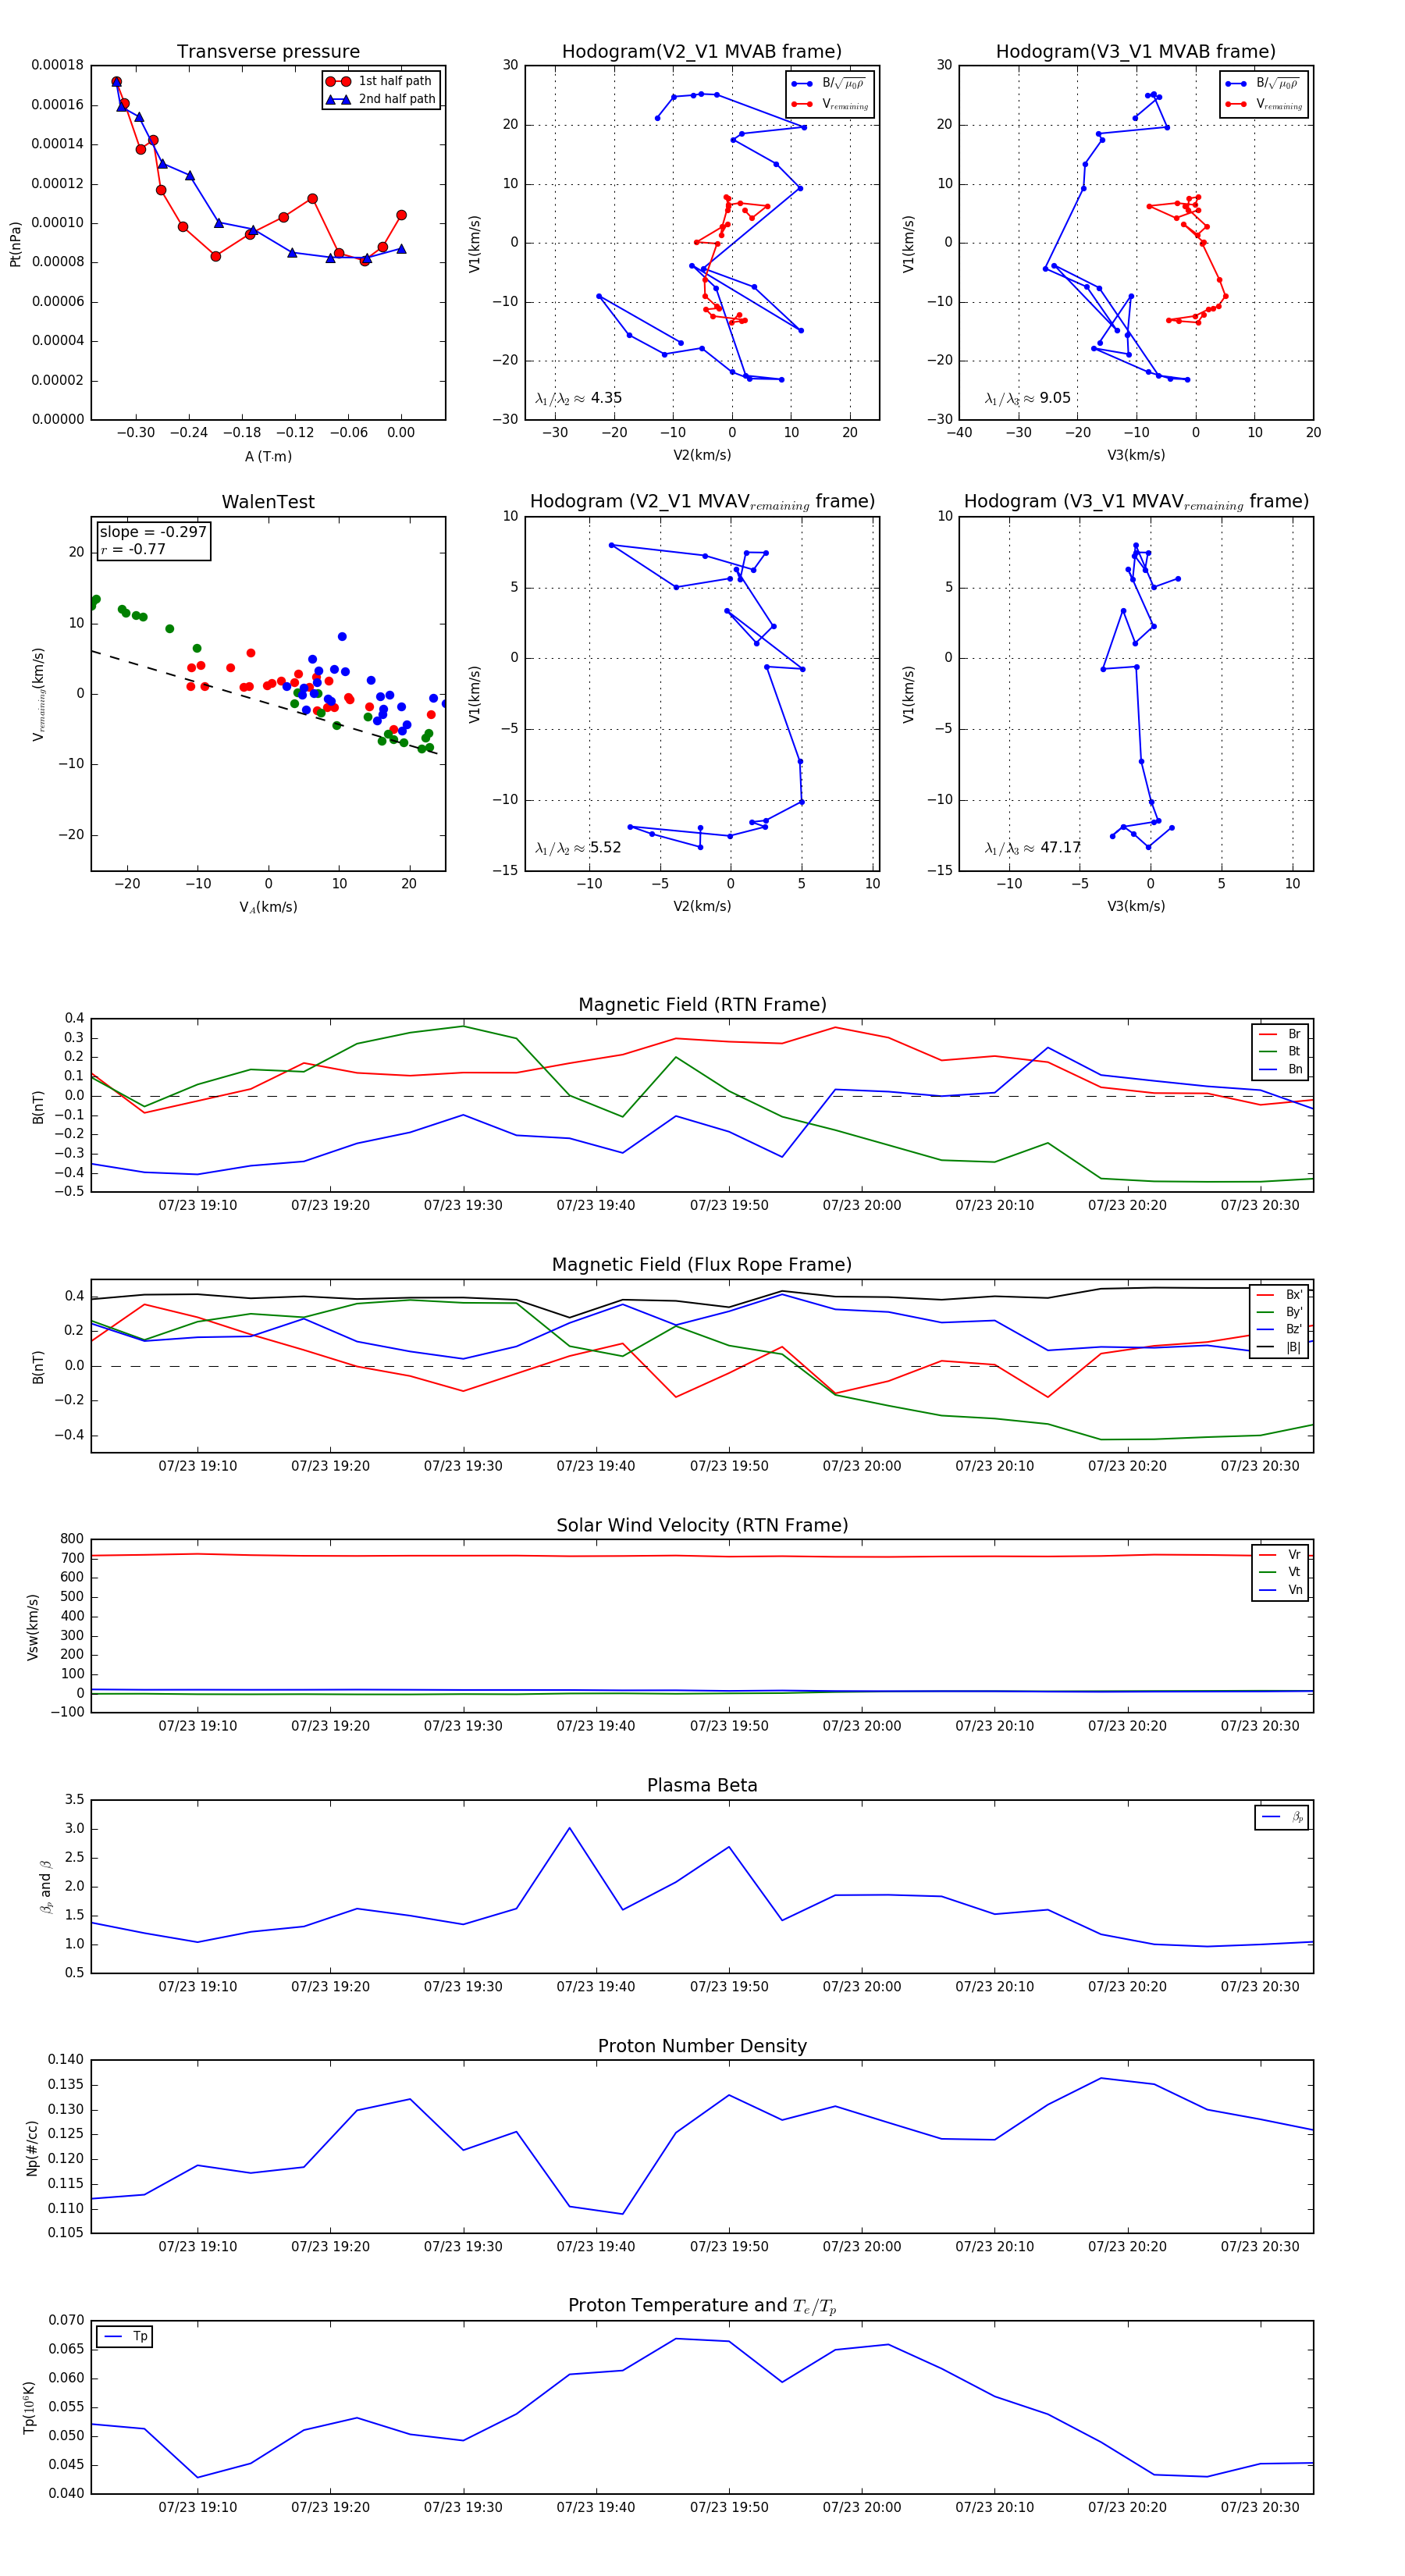Click the eigenvalue ratio annotation '47.17'
The image size is (1405, 2576).
(x=1032, y=848)
